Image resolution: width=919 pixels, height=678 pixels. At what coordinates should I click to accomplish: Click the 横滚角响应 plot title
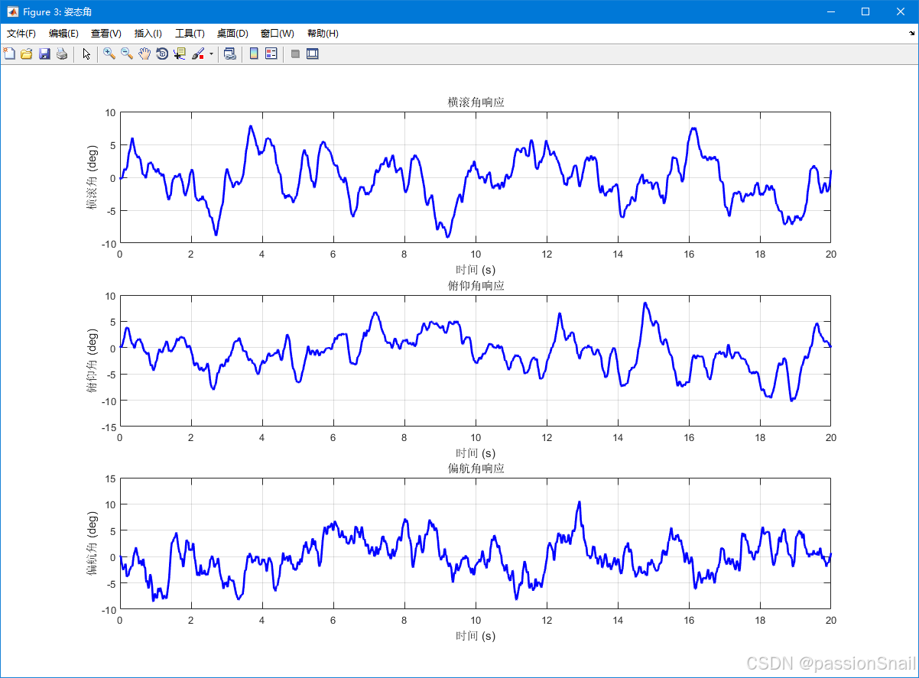476,102
